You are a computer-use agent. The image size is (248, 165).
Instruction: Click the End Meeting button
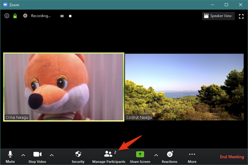232,157
